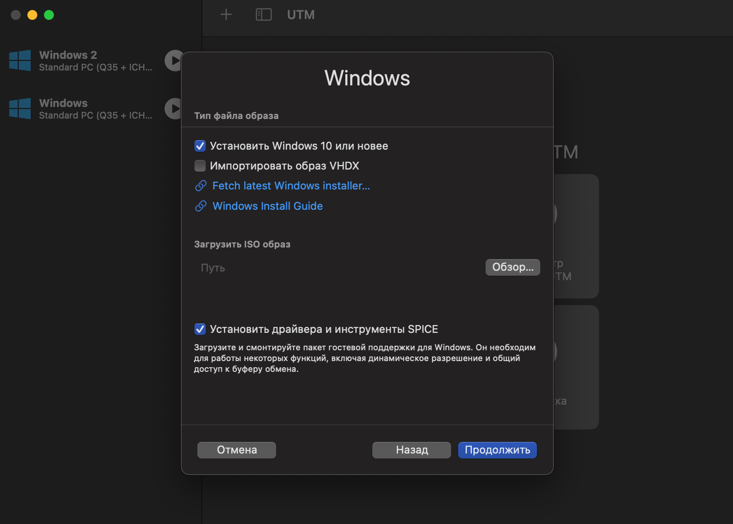This screenshot has width=733, height=524.
Task: Click the Обзор... browse button
Action: pos(513,267)
